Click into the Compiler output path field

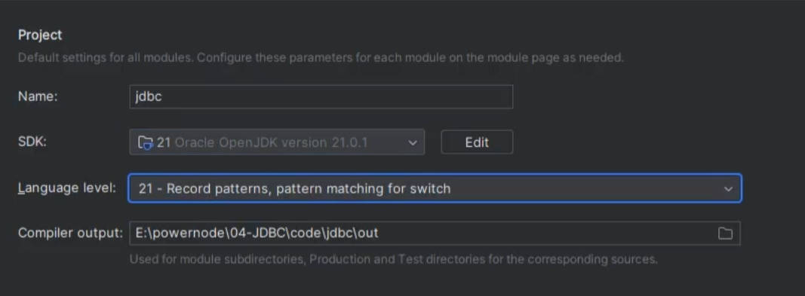click(x=435, y=233)
